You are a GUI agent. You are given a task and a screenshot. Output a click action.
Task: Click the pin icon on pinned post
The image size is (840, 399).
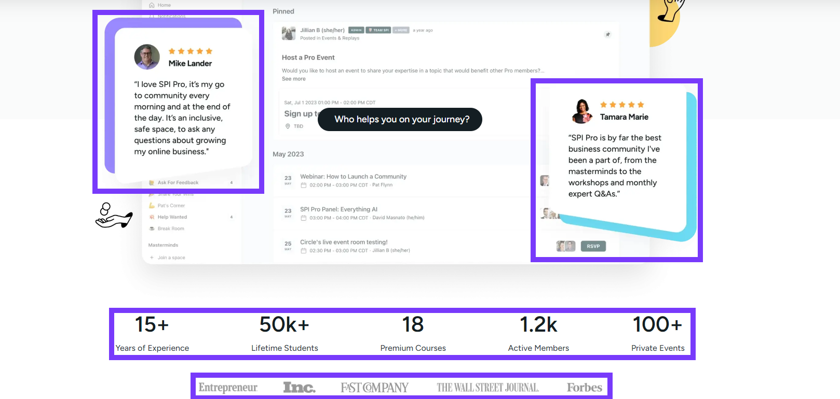(x=607, y=35)
